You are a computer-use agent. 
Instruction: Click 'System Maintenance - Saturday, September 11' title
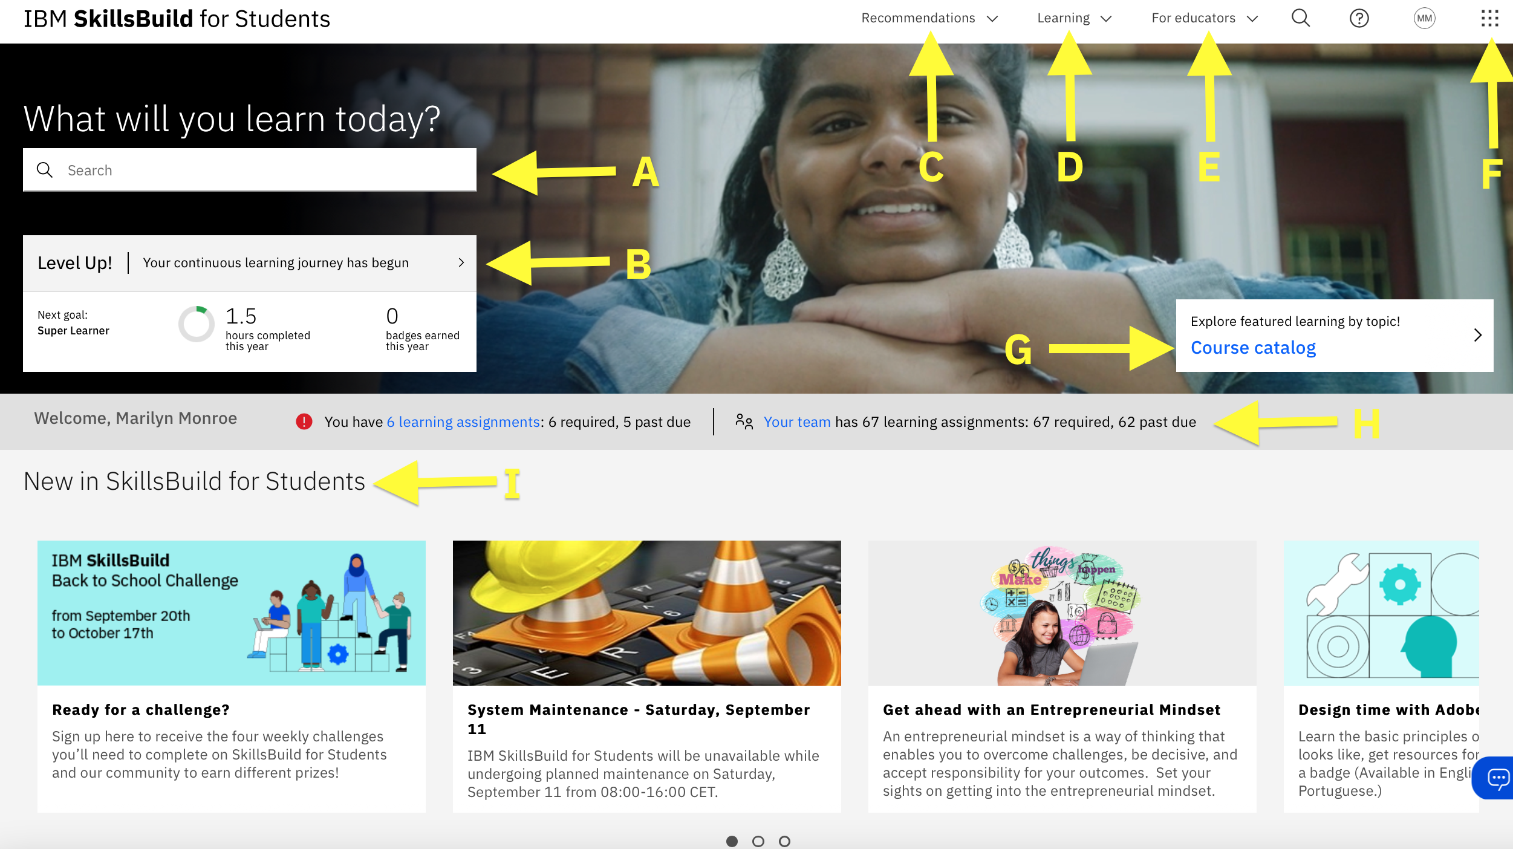(x=639, y=719)
